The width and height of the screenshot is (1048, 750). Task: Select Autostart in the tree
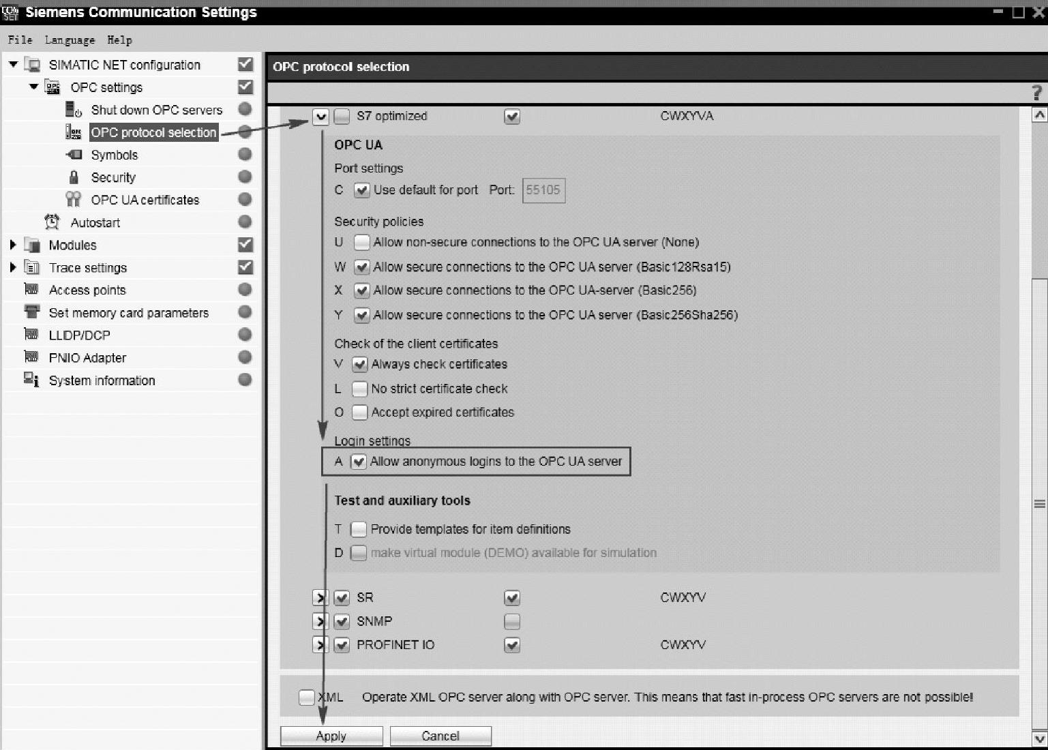tap(95, 222)
